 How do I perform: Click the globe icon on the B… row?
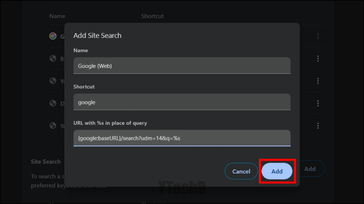point(53,58)
